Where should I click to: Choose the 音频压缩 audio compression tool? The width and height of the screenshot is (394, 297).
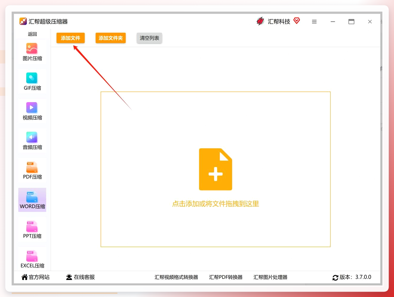coord(32,141)
